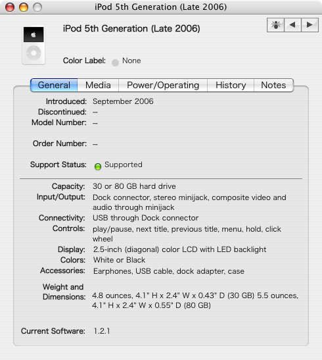Show the History tab

(231, 85)
